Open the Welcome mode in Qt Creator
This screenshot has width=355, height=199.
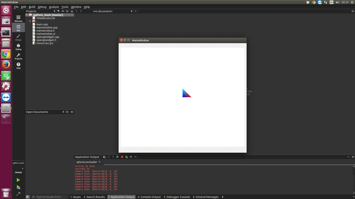pyautogui.click(x=18, y=19)
